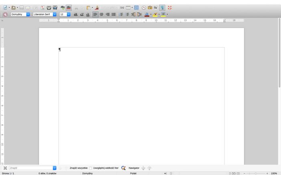Click 'Domyślny' page style in the status bar
This screenshot has height=175, width=281.
pos(87,173)
